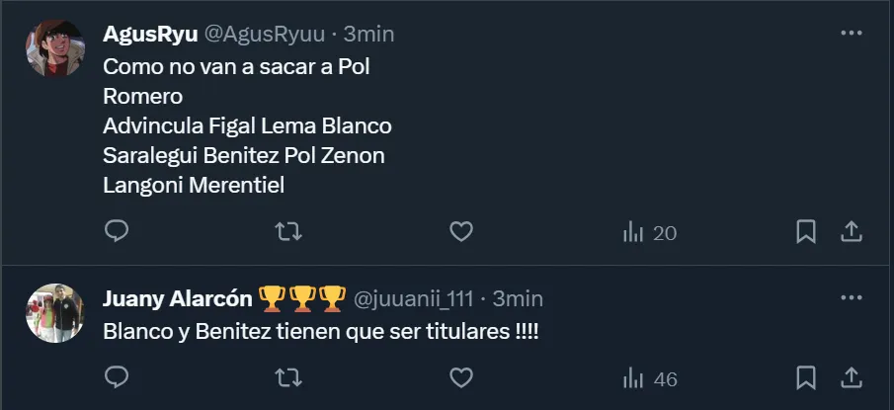Bookmark AgusRyu's tweet

[x=806, y=232]
